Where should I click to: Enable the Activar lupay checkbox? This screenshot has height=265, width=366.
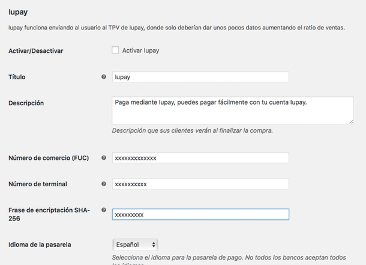point(115,50)
